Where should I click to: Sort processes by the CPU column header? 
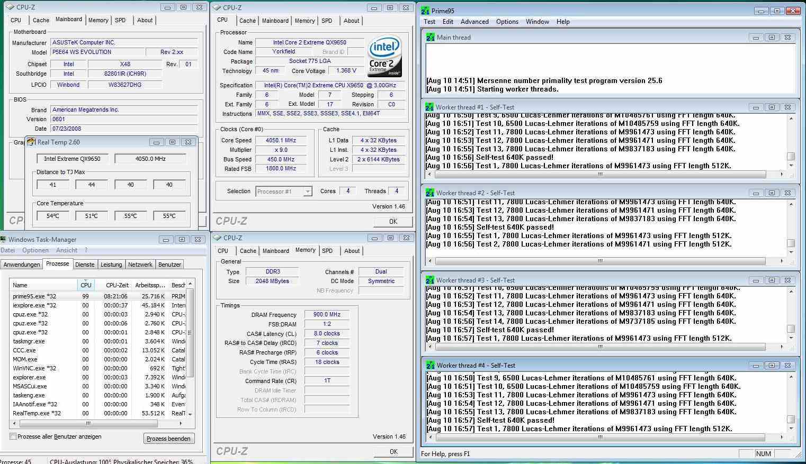click(x=86, y=285)
